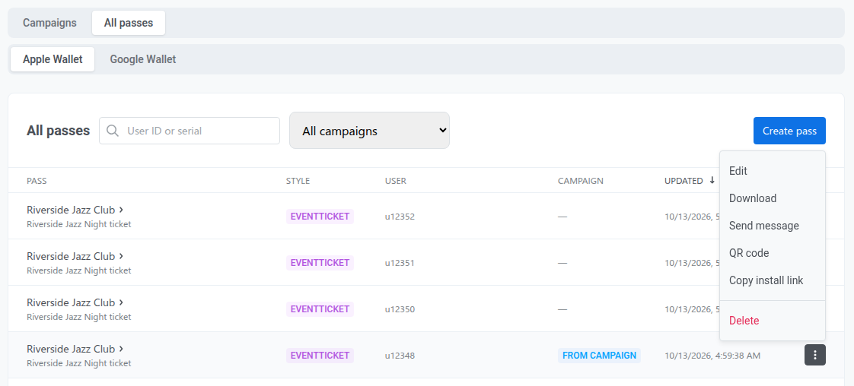Click the sort arrow next to UPDATED
The image size is (854, 386).
(x=712, y=181)
